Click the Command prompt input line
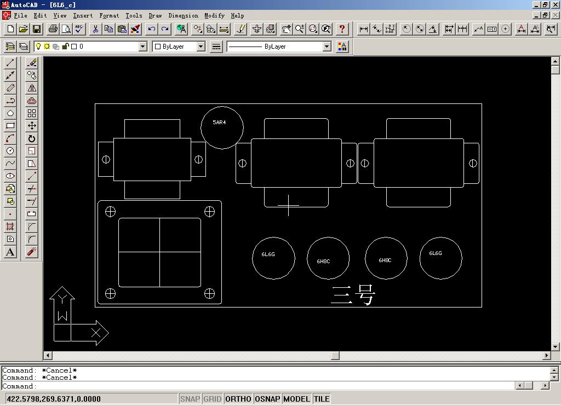The width and height of the screenshot is (561, 406). [x=257, y=386]
